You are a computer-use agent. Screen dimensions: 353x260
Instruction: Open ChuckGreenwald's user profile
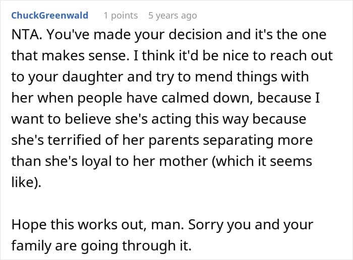pos(49,16)
